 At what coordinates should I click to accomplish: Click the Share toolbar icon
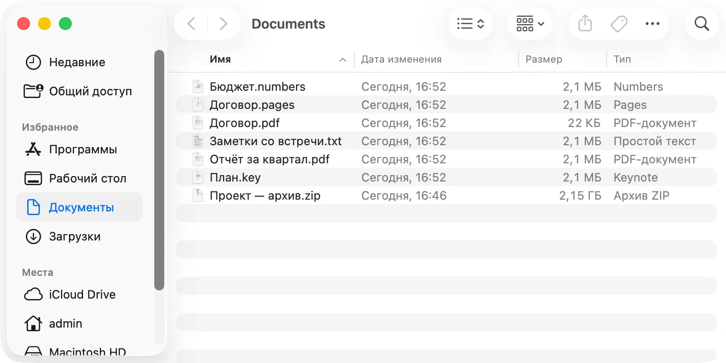[585, 24]
